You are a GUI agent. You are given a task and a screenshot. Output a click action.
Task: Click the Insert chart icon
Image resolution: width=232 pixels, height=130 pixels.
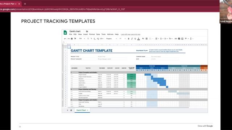(x=182, y=39)
